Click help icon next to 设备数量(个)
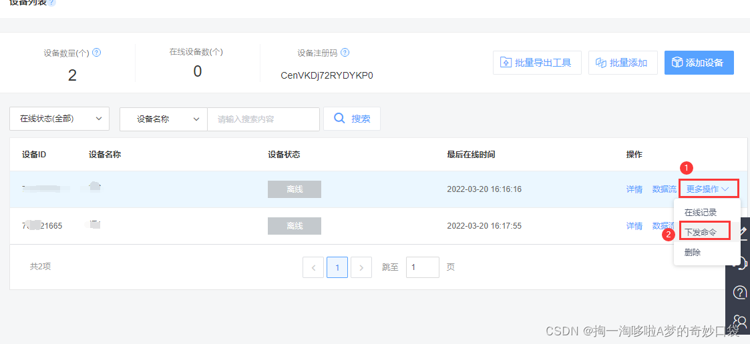 pos(97,53)
